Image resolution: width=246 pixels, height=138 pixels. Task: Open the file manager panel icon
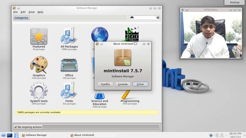tap(16, 135)
